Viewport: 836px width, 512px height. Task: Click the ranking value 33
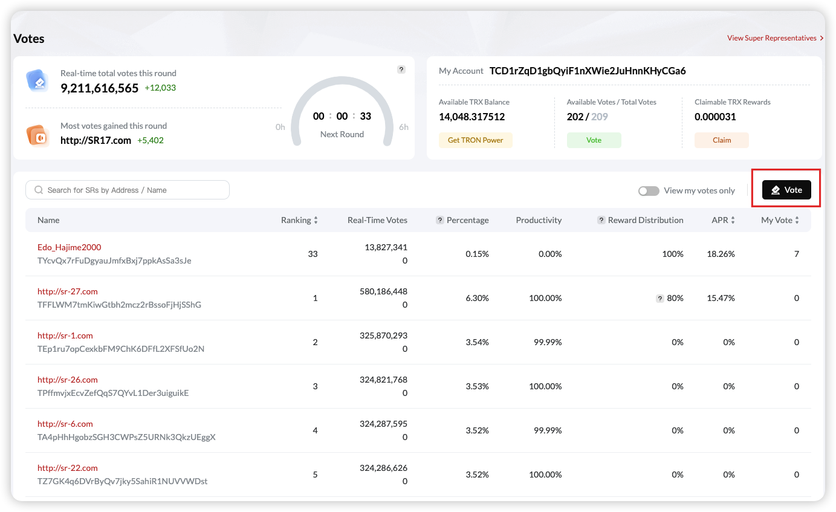tap(313, 254)
